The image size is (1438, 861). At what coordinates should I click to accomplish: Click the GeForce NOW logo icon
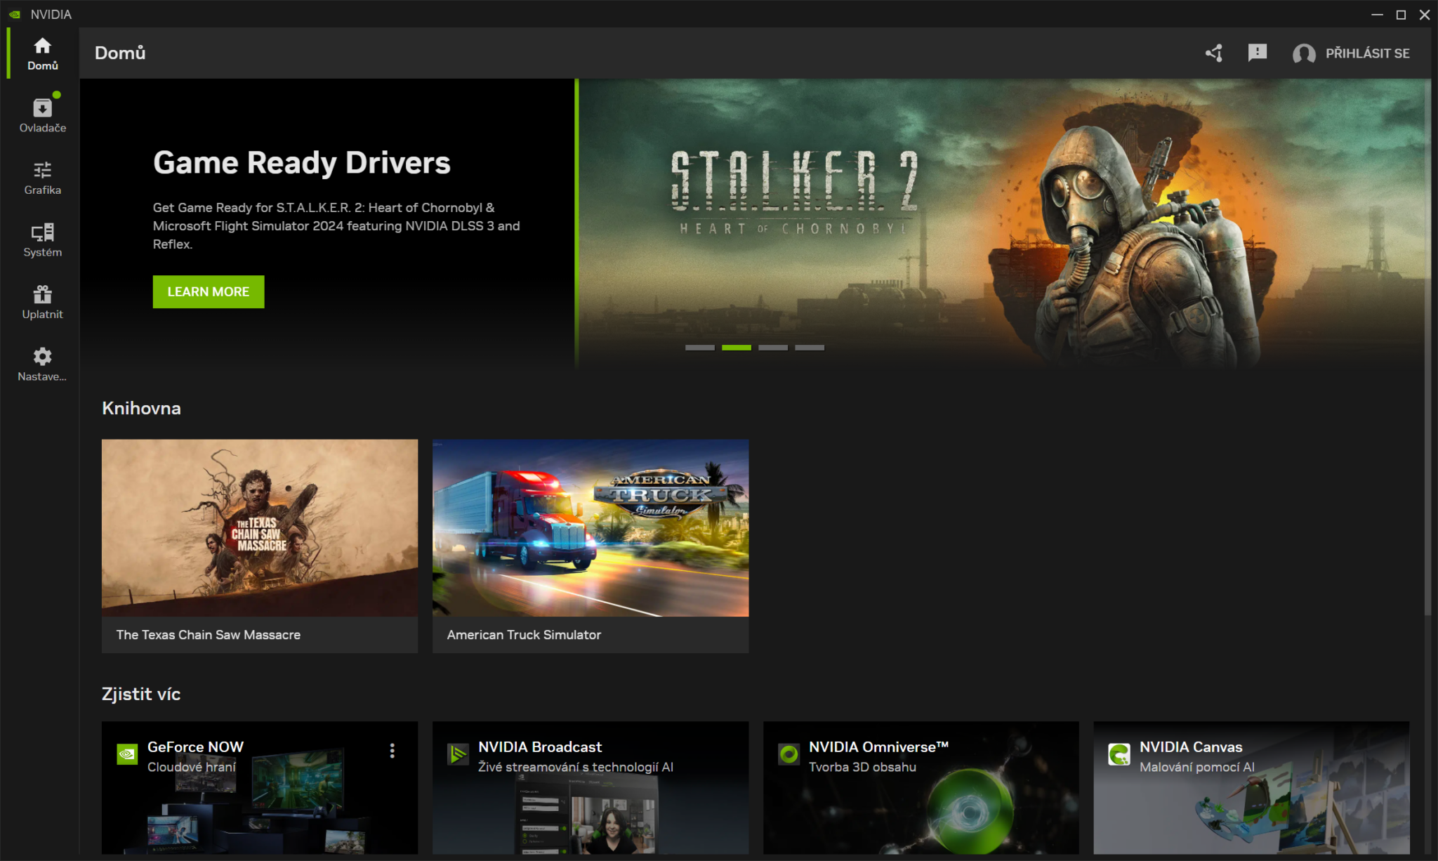(127, 754)
